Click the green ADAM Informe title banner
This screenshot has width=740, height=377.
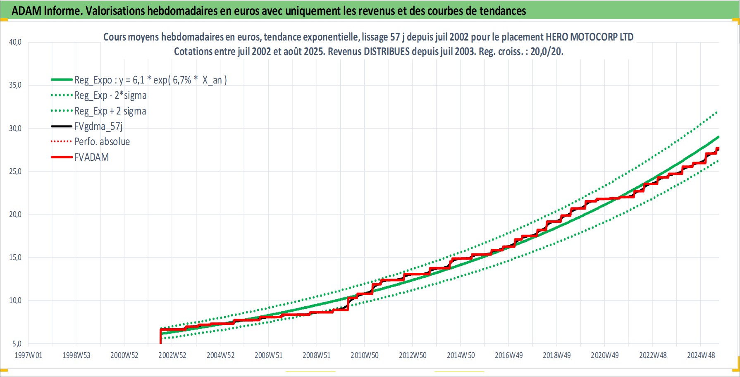pyautogui.click(x=370, y=10)
